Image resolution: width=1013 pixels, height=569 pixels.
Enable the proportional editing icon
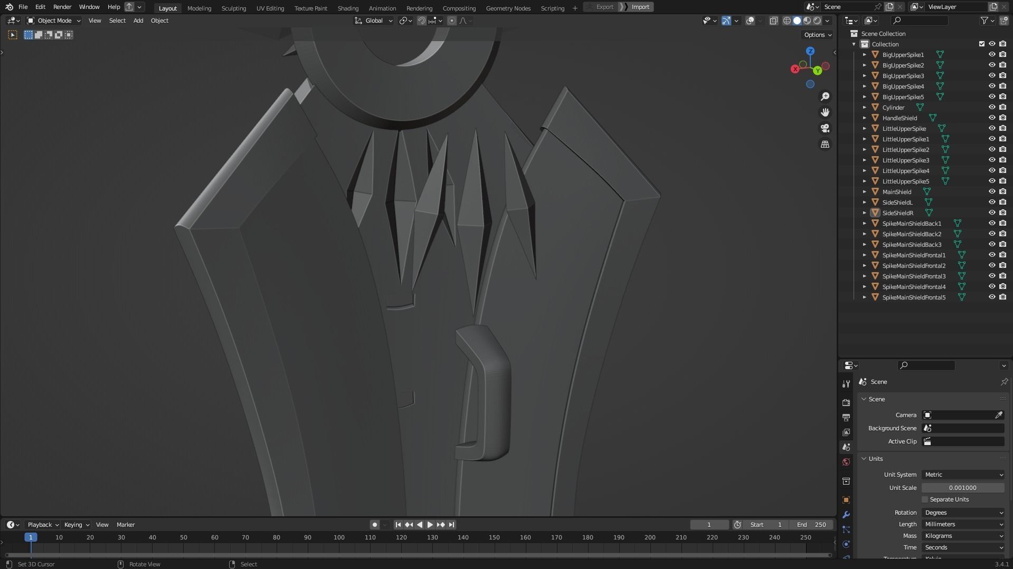pyautogui.click(x=451, y=21)
